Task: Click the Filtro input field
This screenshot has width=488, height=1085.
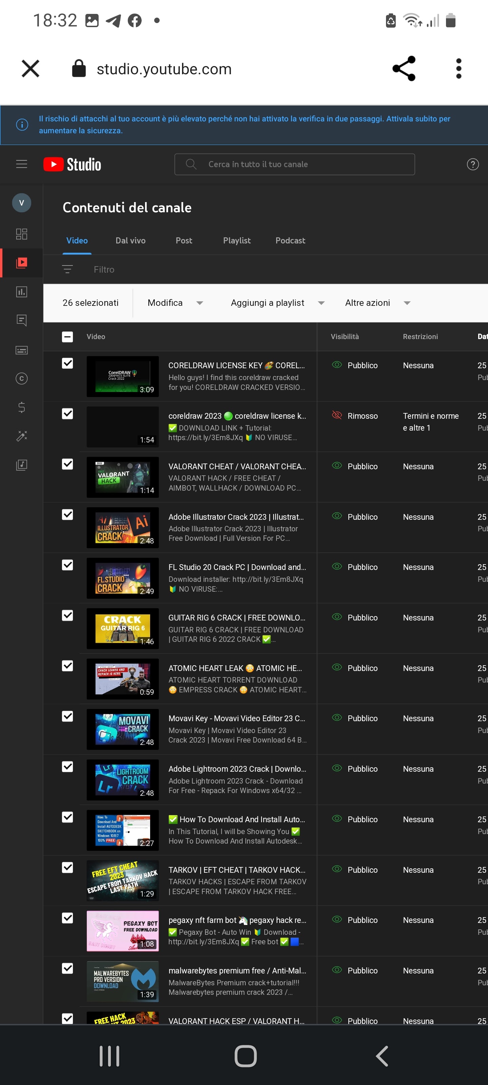Action: click(x=104, y=270)
